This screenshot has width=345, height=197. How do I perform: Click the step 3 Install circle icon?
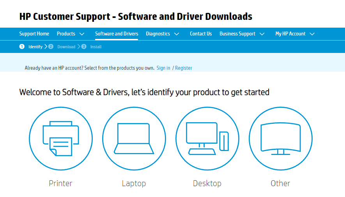point(84,47)
